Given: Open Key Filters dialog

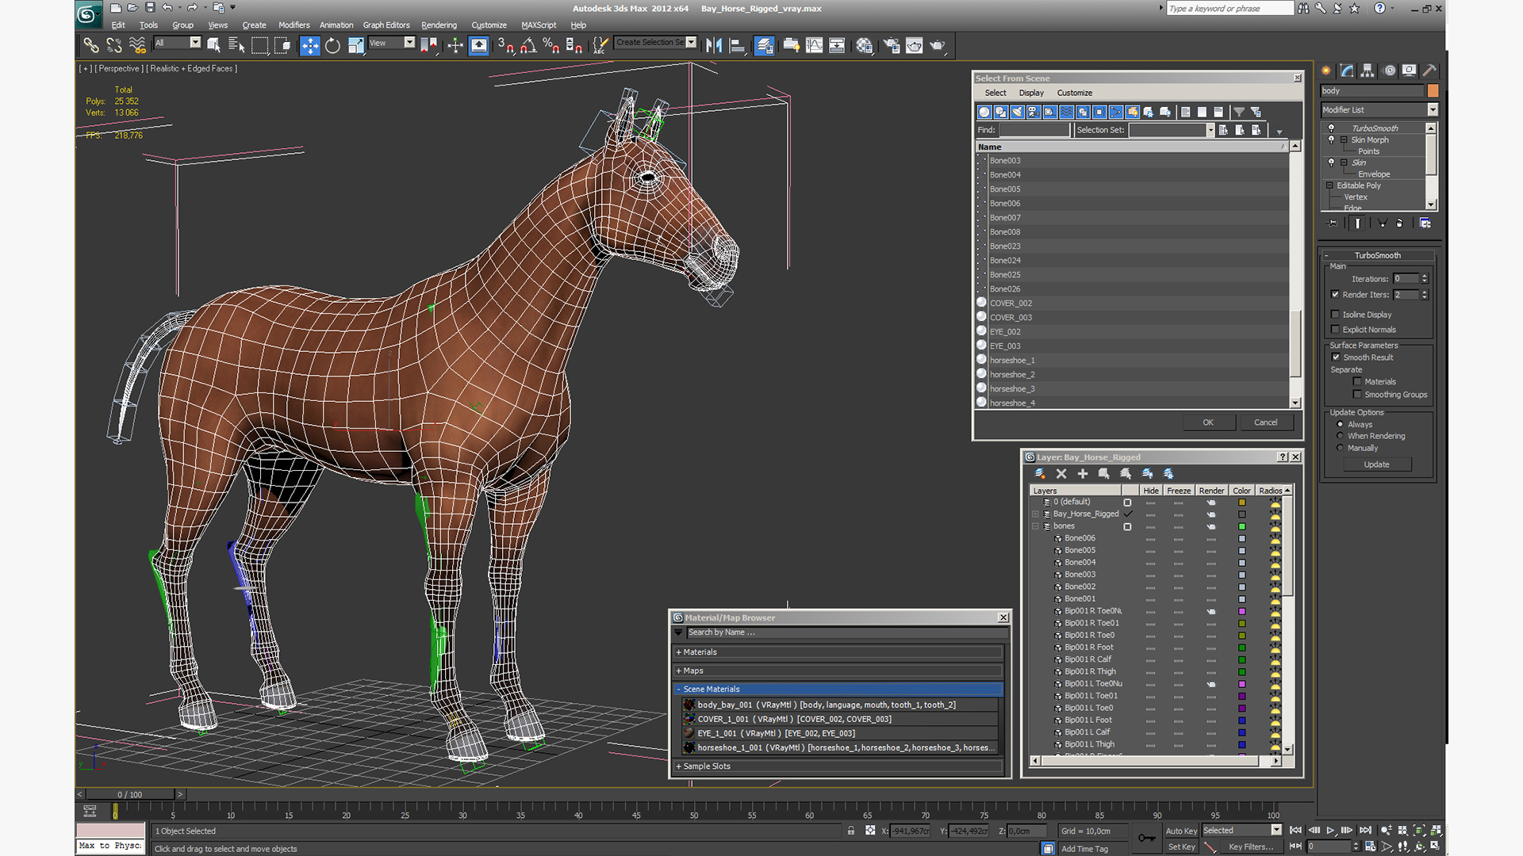Looking at the screenshot, I should [1251, 846].
